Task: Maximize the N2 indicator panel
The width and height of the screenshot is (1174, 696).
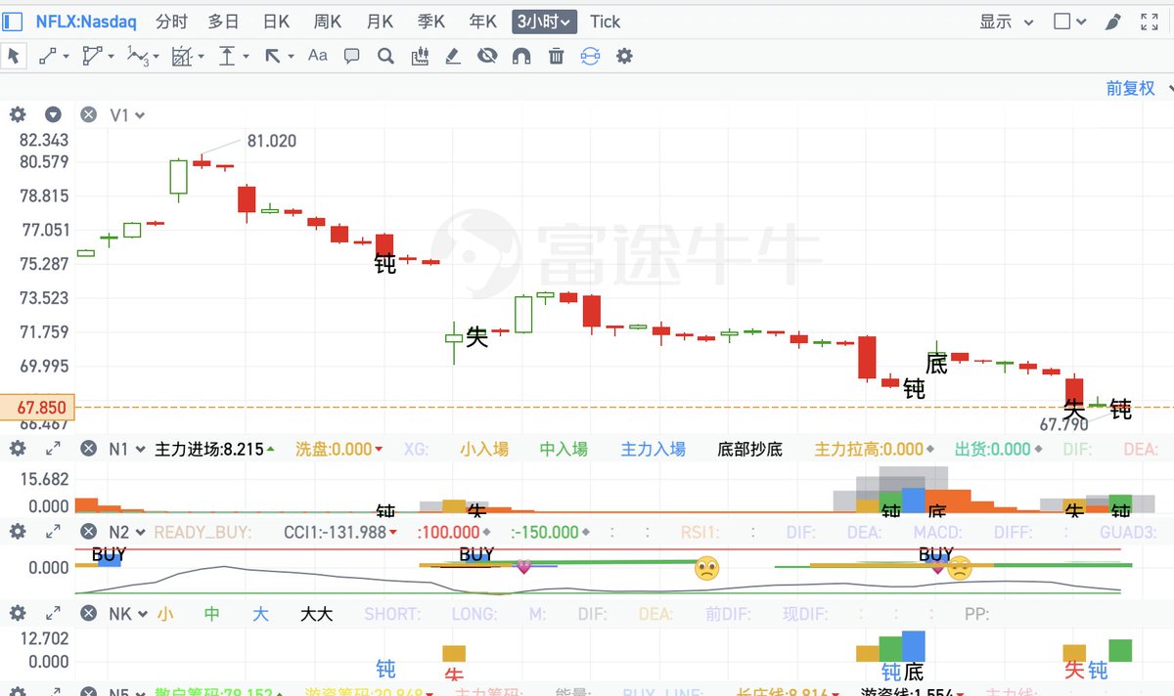Action: pos(53,532)
